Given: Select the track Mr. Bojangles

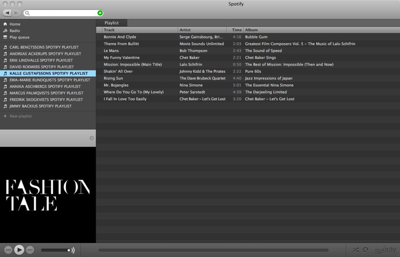Looking at the screenshot, I should tap(116, 85).
